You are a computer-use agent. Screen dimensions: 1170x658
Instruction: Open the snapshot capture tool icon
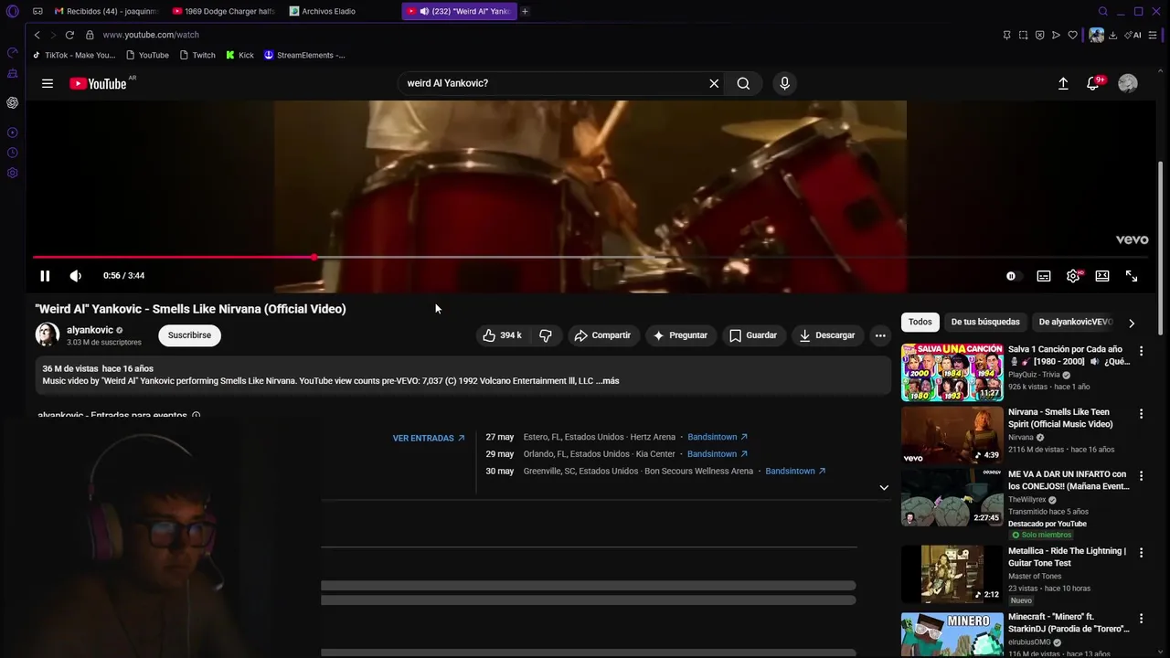[1023, 35]
